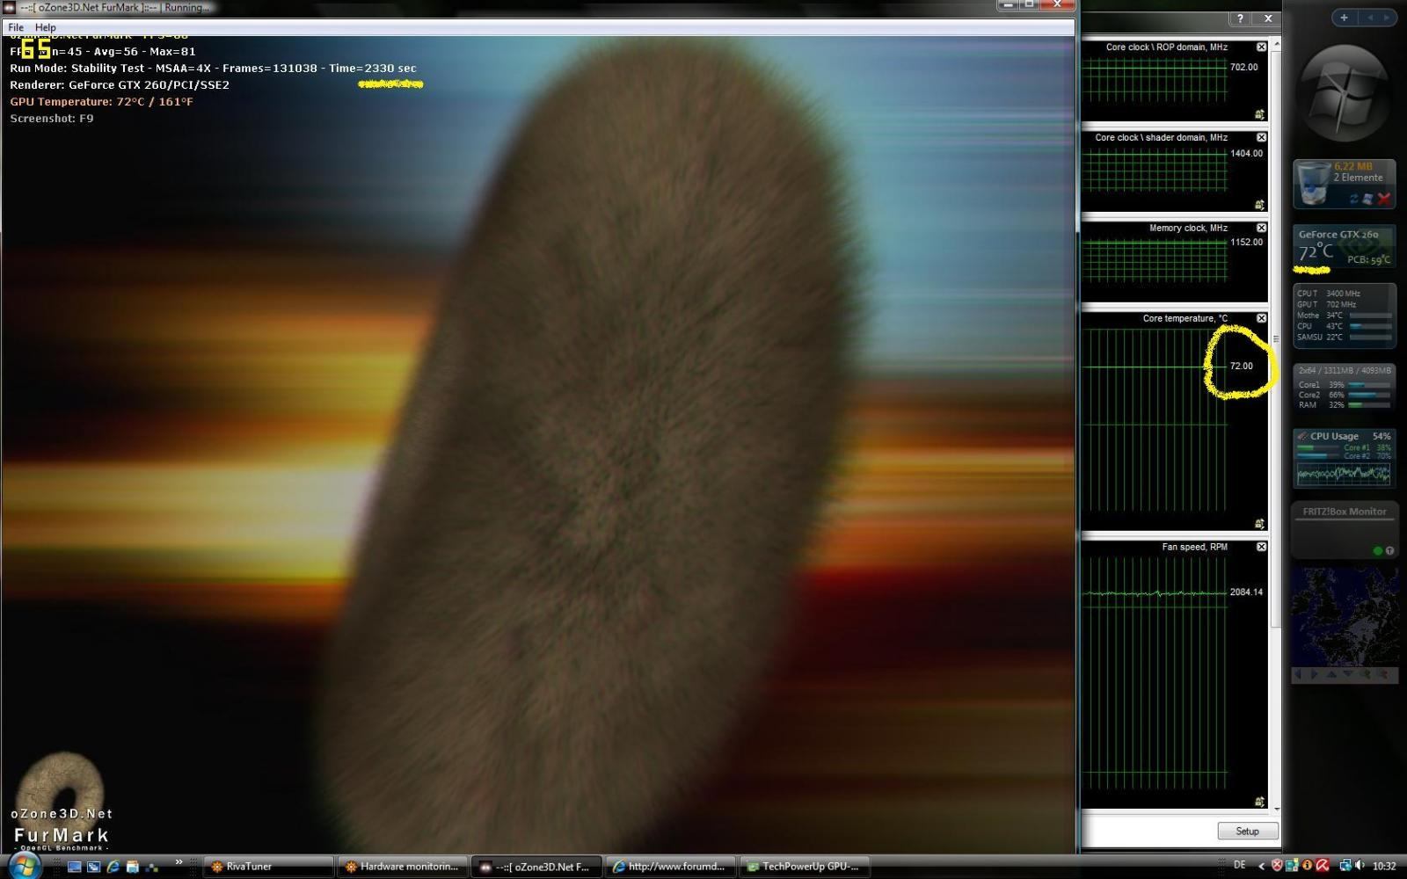Close the Fan speed RPM graph
This screenshot has width=1407, height=879.
tap(1261, 547)
